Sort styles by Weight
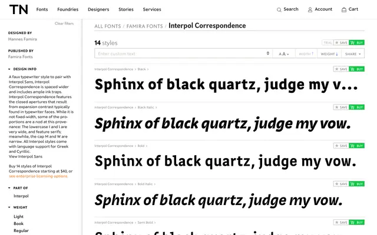Viewport: 377px width, 235px height. (329, 54)
